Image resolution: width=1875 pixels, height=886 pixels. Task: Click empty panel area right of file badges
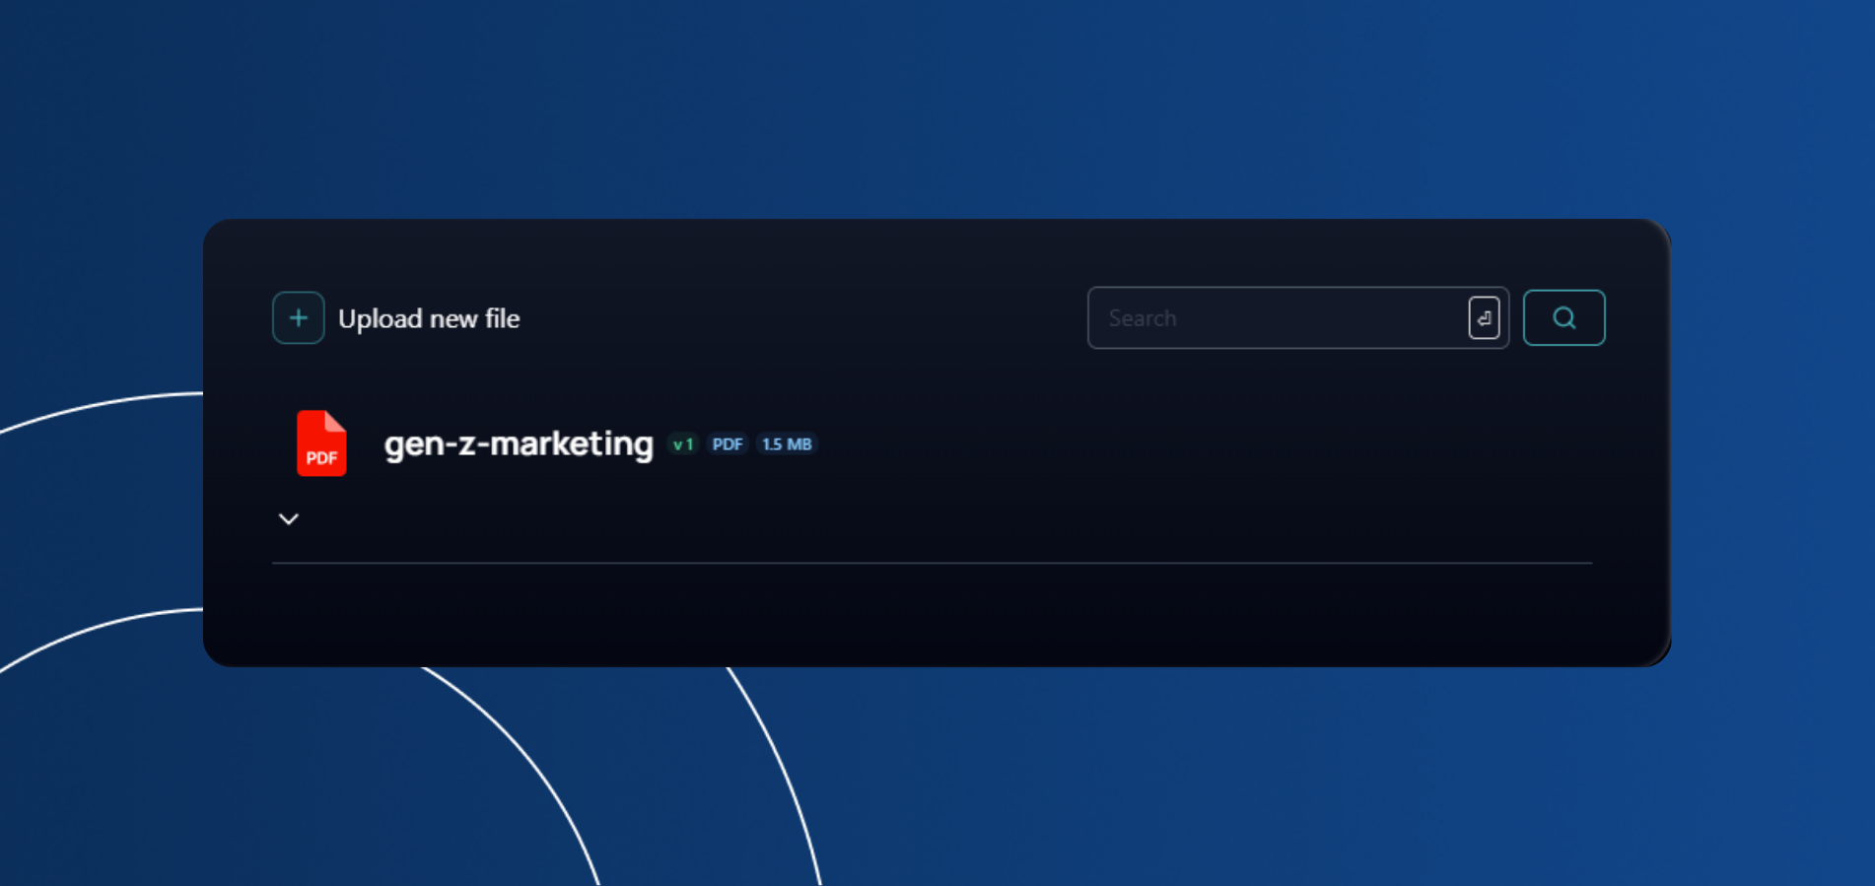1183,443
